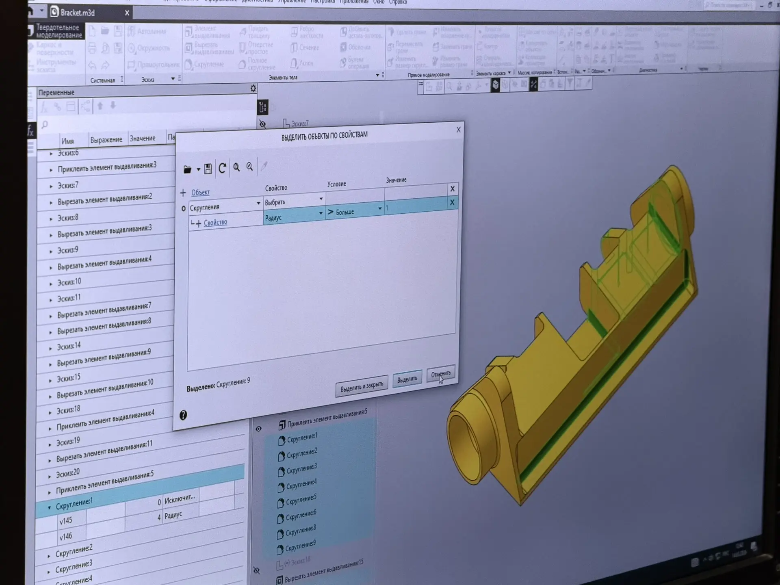The image size is (780, 585).
Task: Click the Ребро жесткости tool
Action: [307, 32]
